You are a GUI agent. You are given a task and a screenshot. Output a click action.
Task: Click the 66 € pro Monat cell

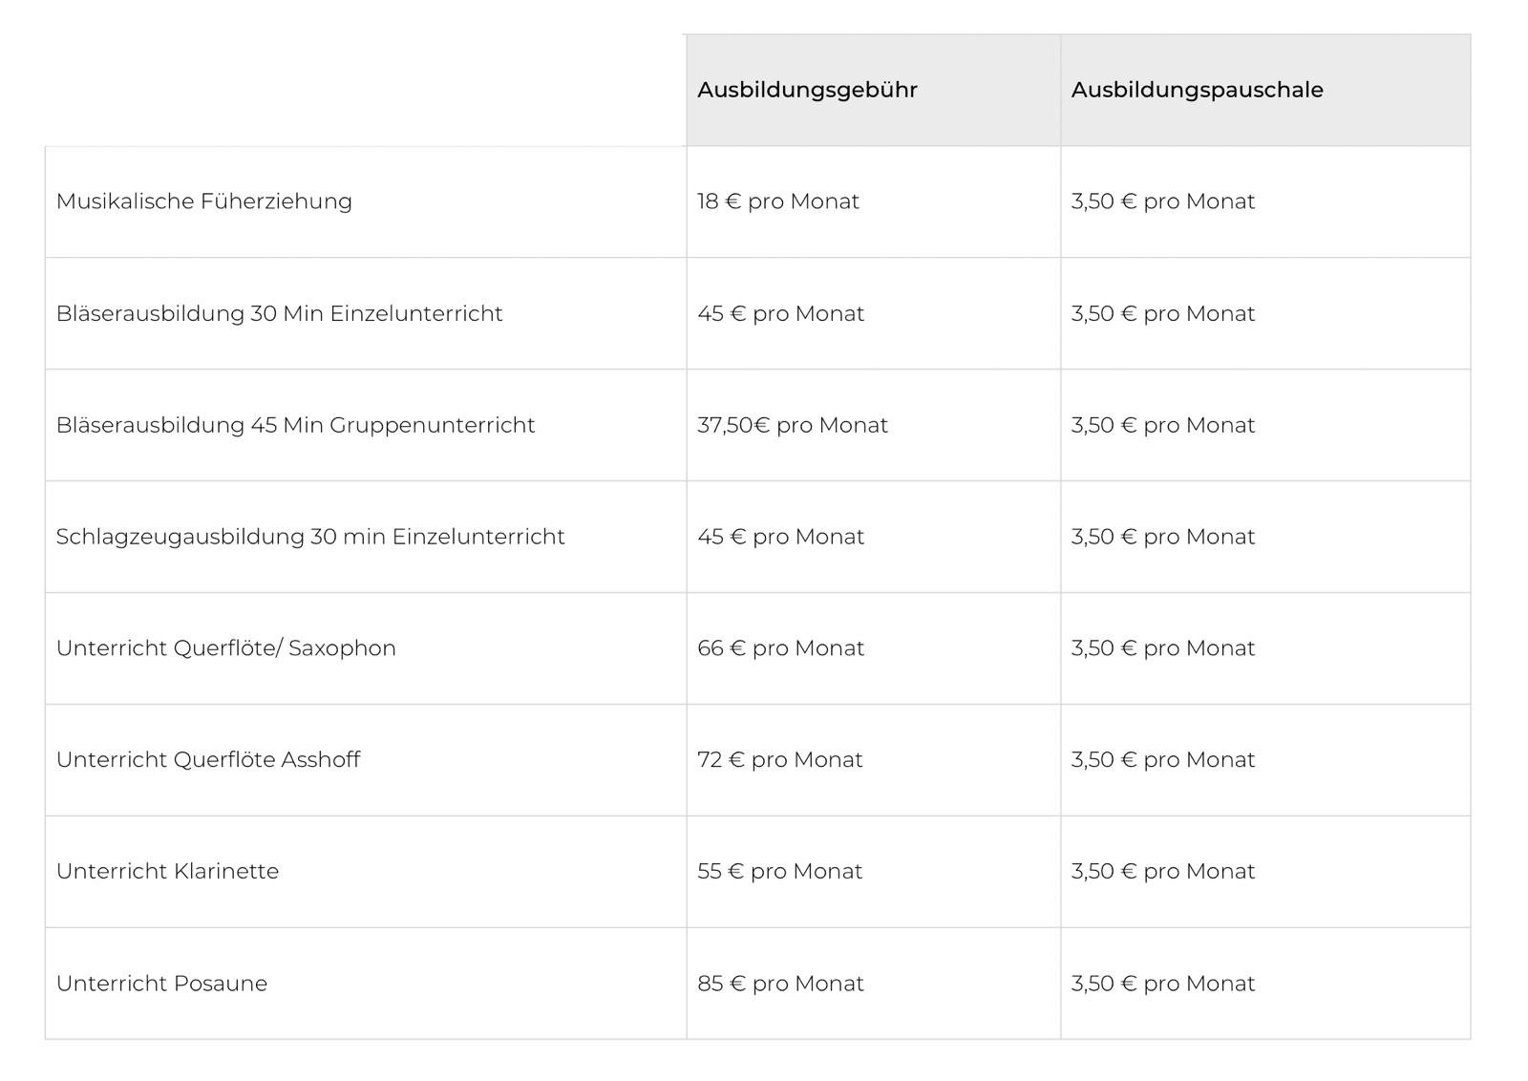point(873,648)
